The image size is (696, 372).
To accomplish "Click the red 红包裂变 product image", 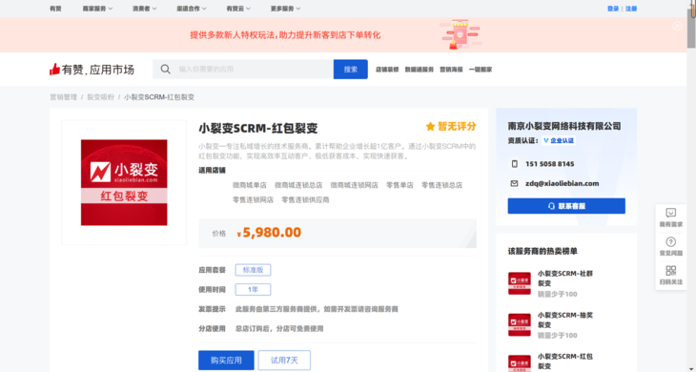I will coord(124,182).
